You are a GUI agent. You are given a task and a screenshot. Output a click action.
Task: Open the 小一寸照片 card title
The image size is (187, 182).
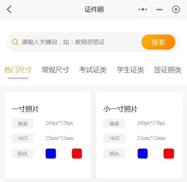pyautogui.click(x=121, y=109)
